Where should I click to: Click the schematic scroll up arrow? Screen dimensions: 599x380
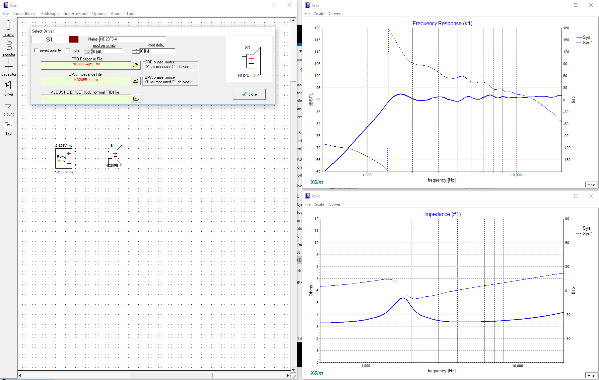tap(293, 21)
